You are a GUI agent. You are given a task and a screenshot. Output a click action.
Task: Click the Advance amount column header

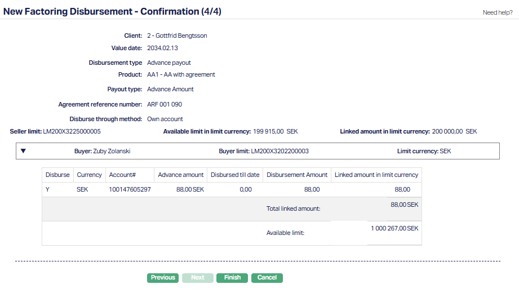pos(181,175)
